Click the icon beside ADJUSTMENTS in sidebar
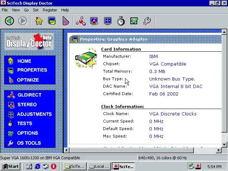The height and width of the screenshot is (171, 228). pyautogui.click(x=11, y=114)
